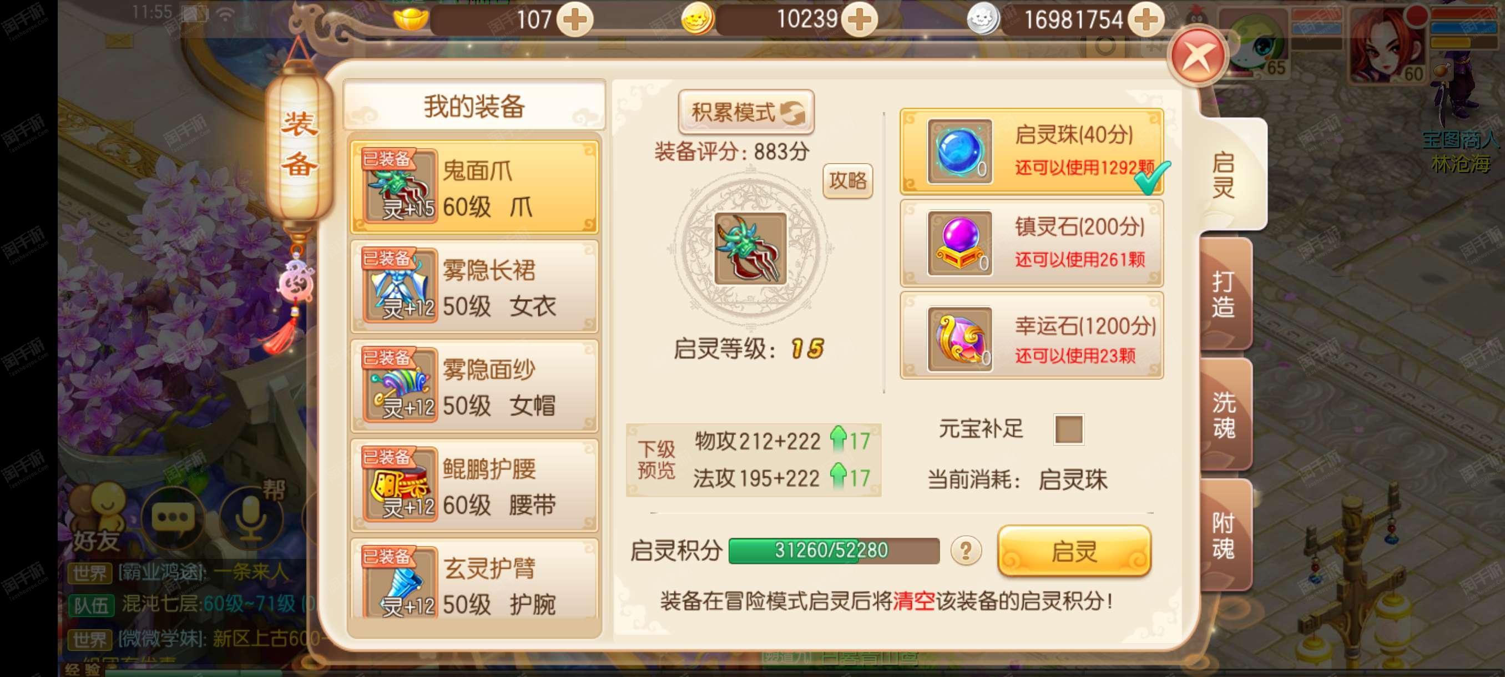Open the 攻略 guide button

coord(848,181)
